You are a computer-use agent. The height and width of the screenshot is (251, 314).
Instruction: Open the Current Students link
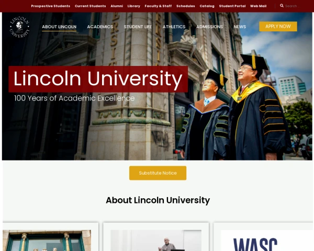click(x=91, y=6)
